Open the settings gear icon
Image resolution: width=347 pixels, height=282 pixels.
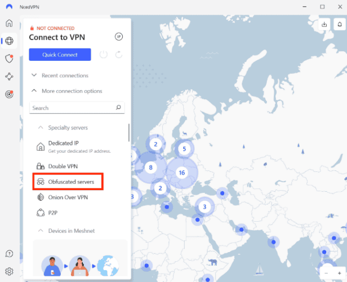click(x=9, y=271)
